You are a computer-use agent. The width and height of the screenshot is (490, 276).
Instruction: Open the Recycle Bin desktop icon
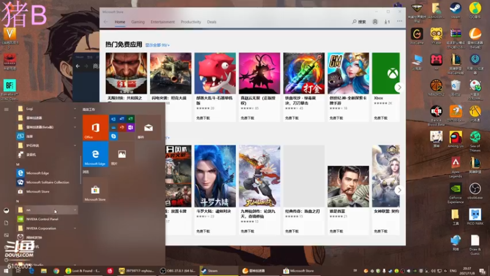click(455, 88)
